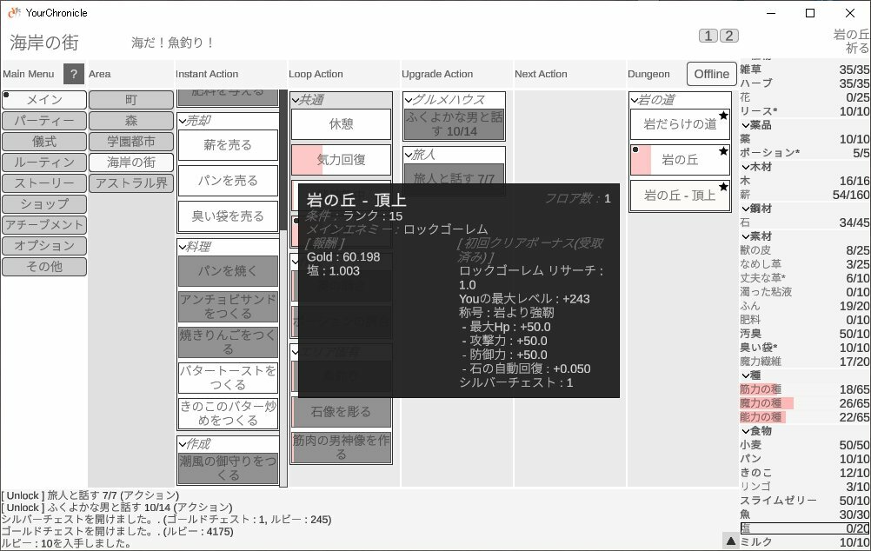Click バタートーストをつくる action
Image resolution: width=871 pixels, height=551 pixels.
[x=228, y=378]
